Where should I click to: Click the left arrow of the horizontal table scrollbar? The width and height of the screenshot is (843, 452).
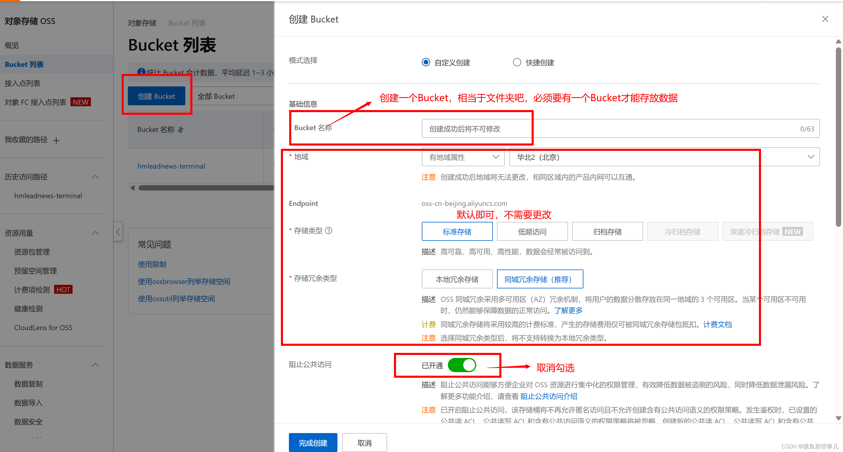(133, 188)
